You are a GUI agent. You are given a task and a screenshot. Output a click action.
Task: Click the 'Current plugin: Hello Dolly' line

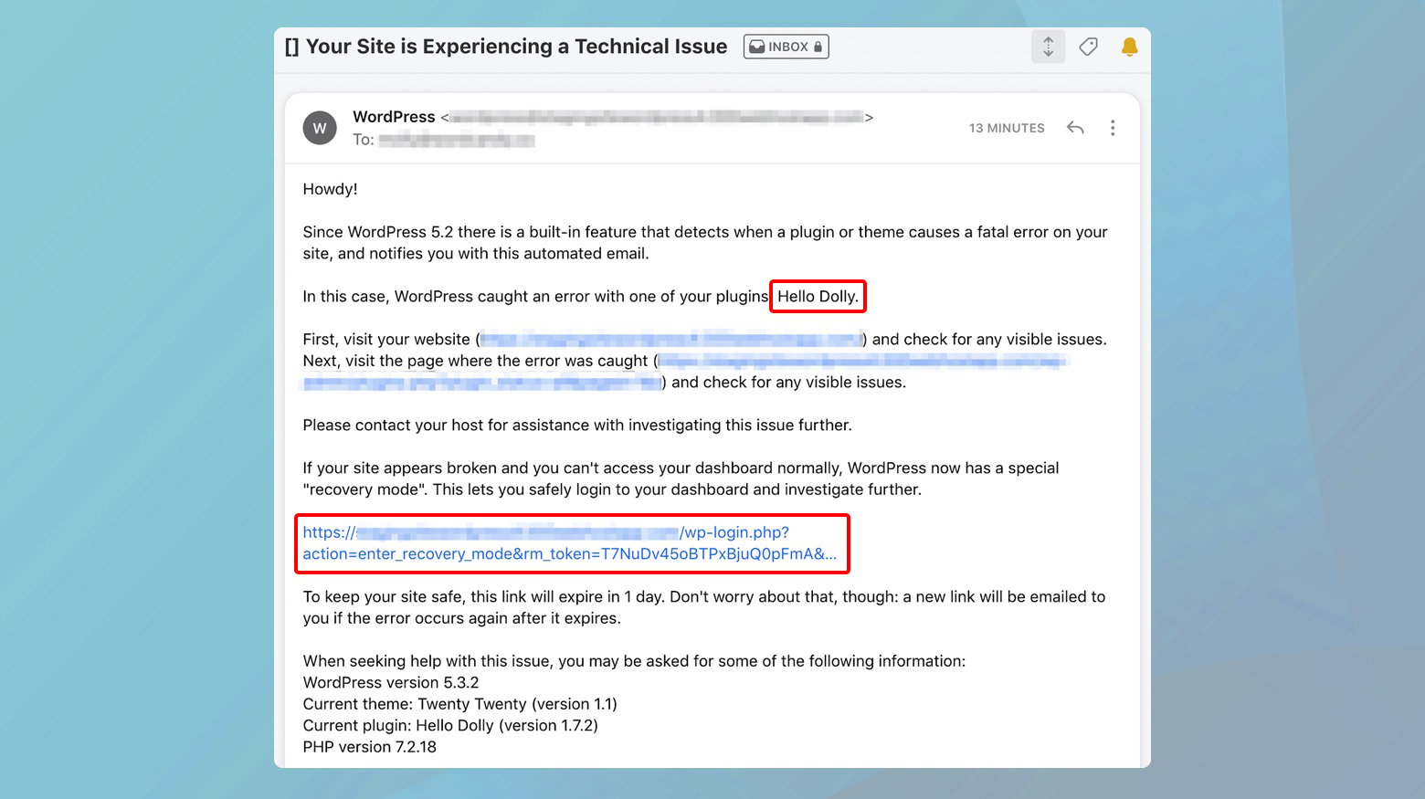tap(450, 726)
